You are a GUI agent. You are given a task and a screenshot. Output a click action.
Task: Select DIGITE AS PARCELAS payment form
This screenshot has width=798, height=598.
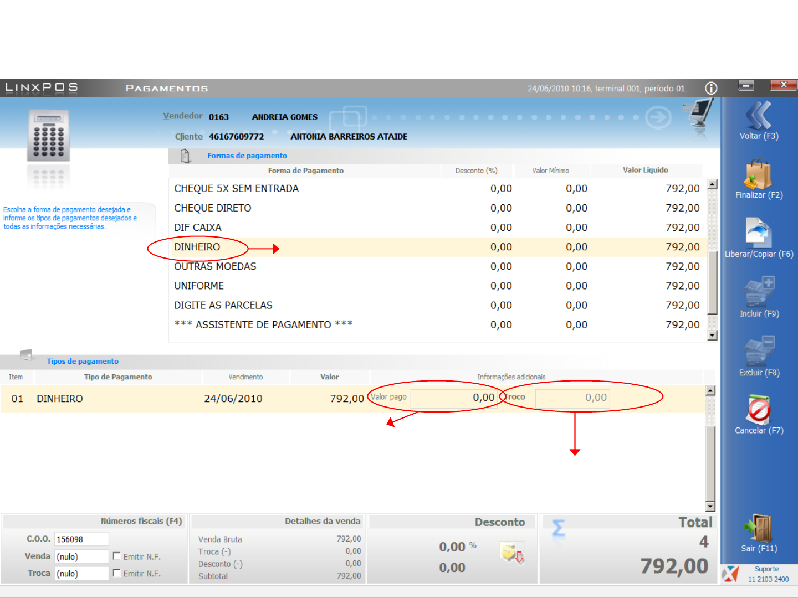[437, 305]
